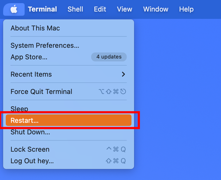Click the 4 updates badge

point(109,57)
